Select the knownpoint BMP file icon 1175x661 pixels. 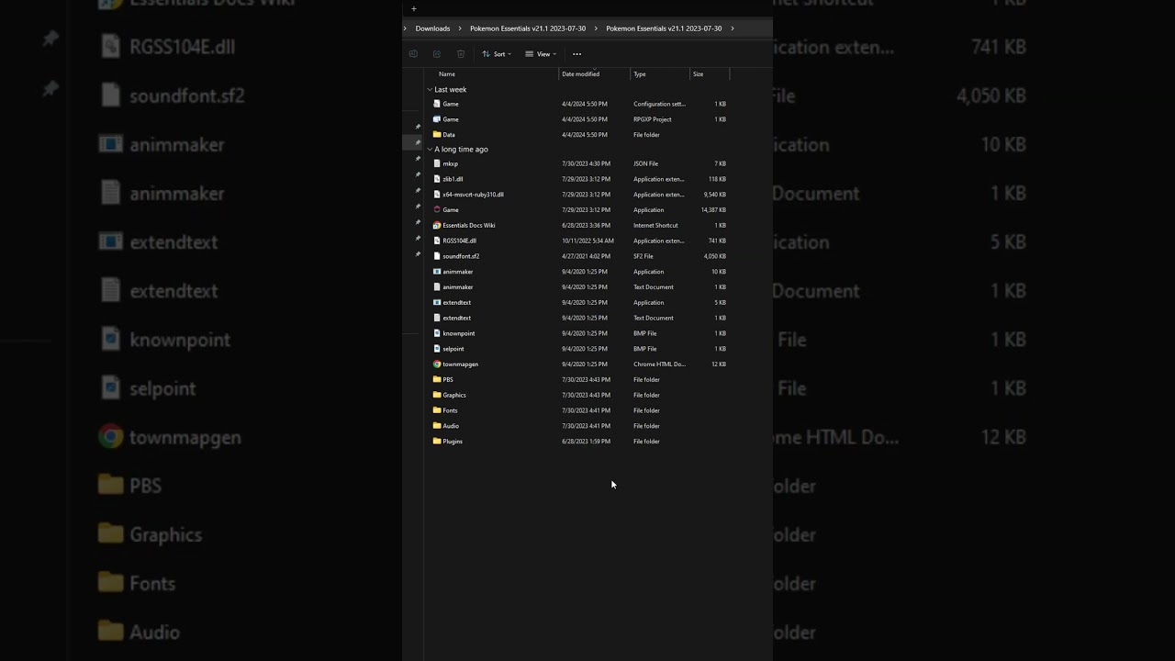click(437, 333)
